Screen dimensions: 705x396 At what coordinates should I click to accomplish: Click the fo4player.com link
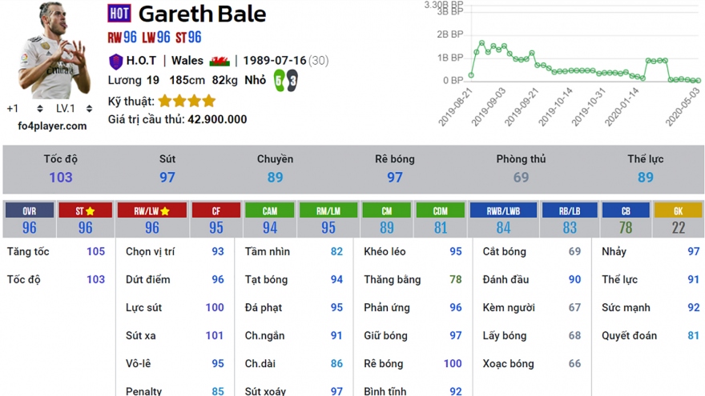tap(52, 126)
